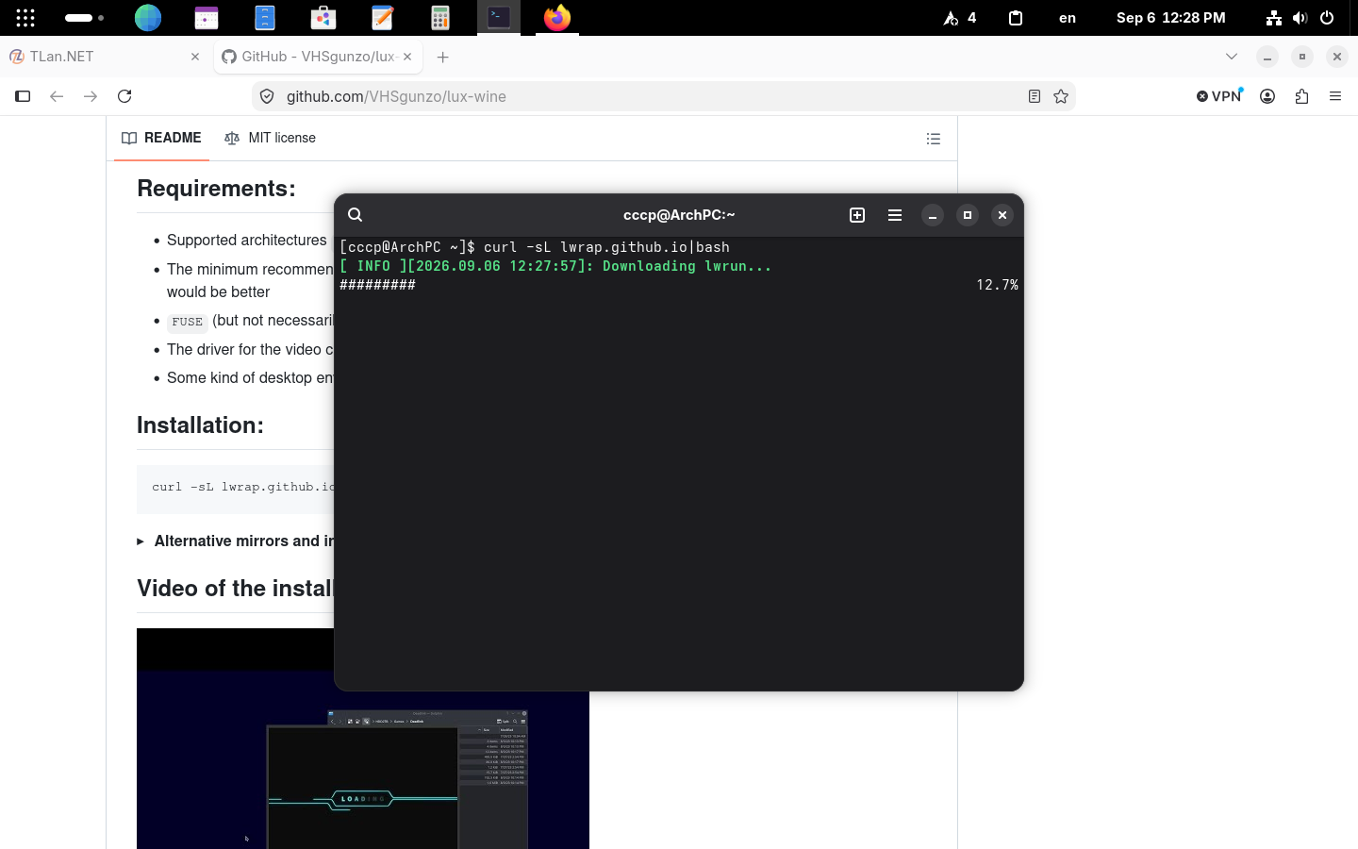Open the browser hamburger application menu

click(x=1335, y=96)
